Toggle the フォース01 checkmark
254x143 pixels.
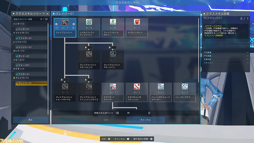pos(17,65)
